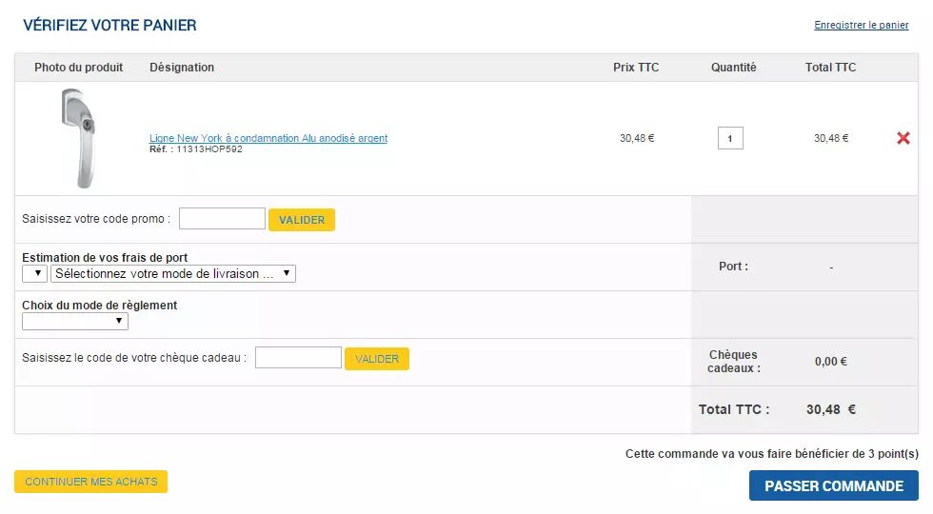Screen dimensions: 933x514
Task: Click the arrow of the livraison dropdown
Action: tap(287, 273)
